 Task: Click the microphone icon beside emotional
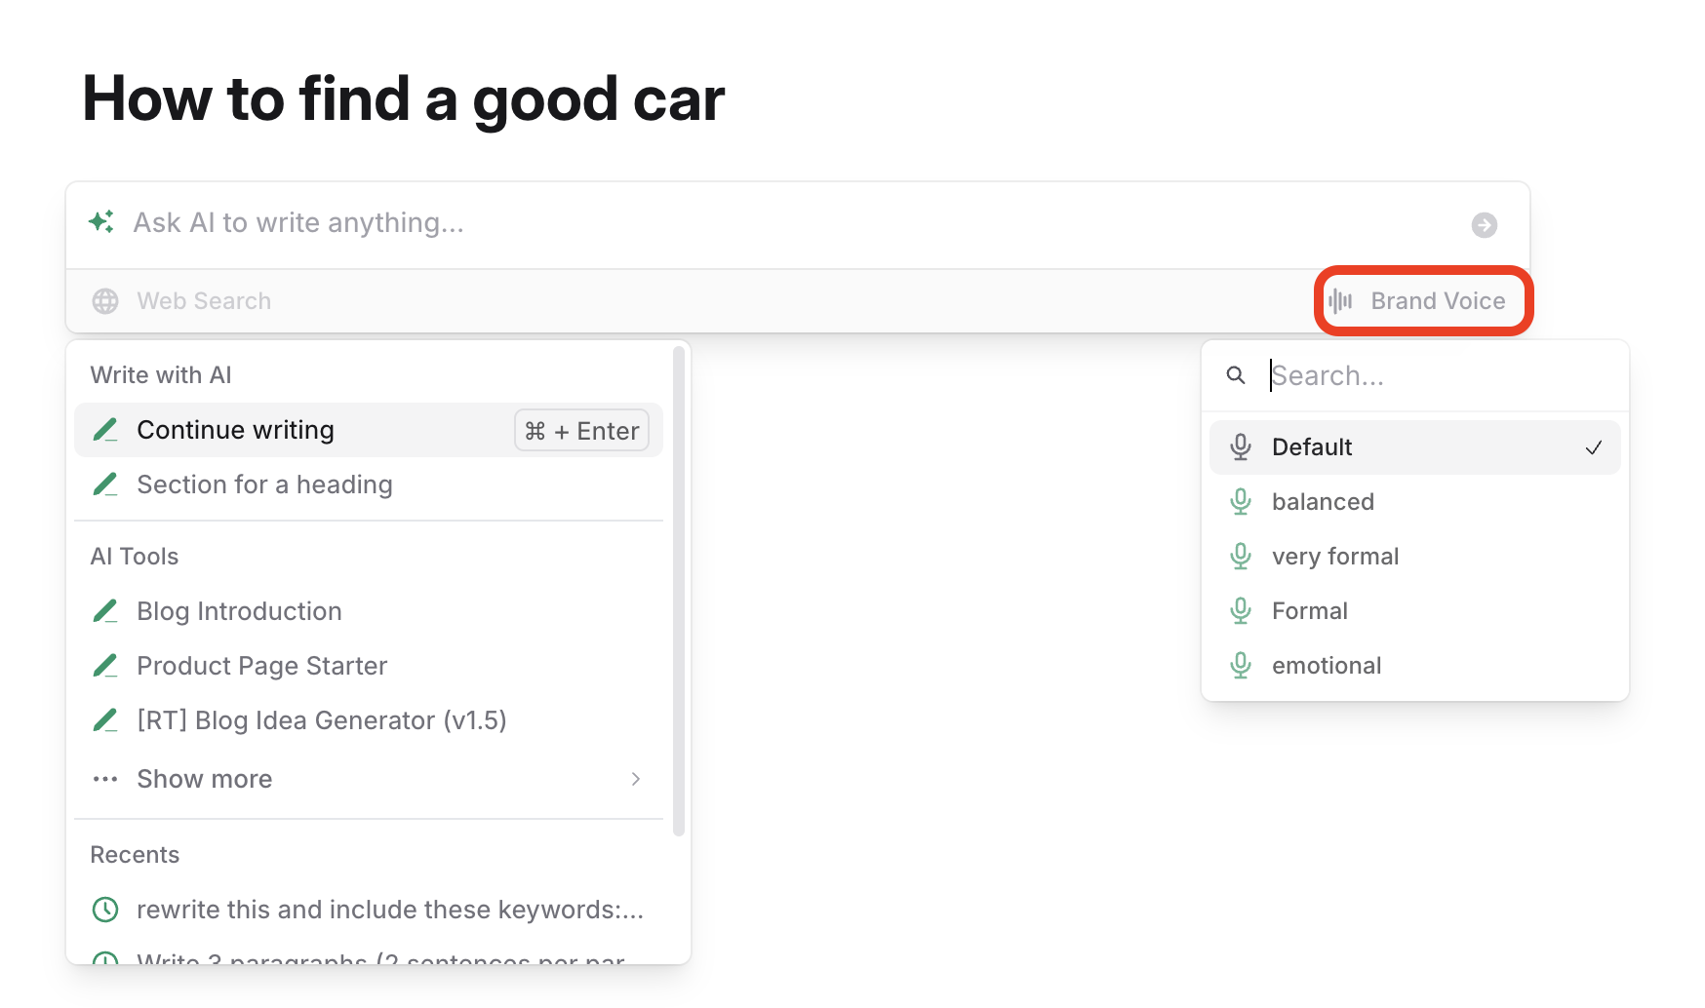coord(1241,666)
